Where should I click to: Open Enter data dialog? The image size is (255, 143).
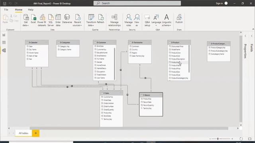58,20
